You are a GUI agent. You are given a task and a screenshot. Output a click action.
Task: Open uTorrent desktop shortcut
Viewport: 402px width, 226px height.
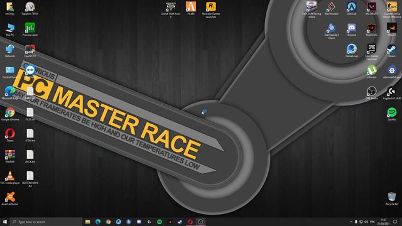(371, 72)
